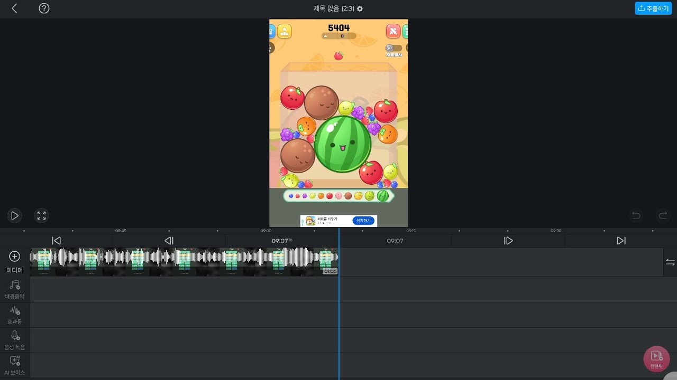677x380 pixels.
Task: Add media with the 미디어 plus icon
Action: pos(15,256)
